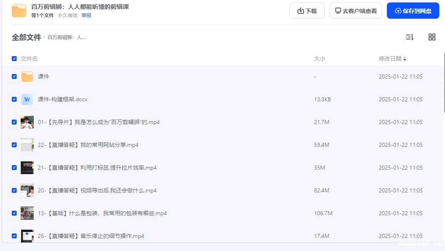Click the download icon in the 下载 button
Screen dimensions: 445x251
tap(301, 11)
